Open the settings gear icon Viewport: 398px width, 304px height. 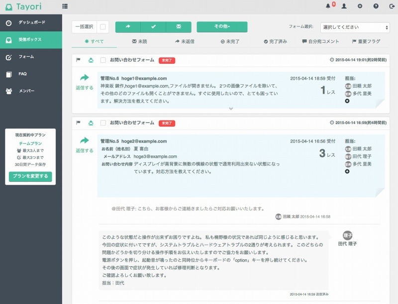coord(360,6)
